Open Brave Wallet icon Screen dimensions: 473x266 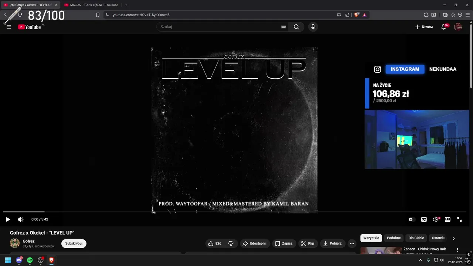(x=445, y=15)
